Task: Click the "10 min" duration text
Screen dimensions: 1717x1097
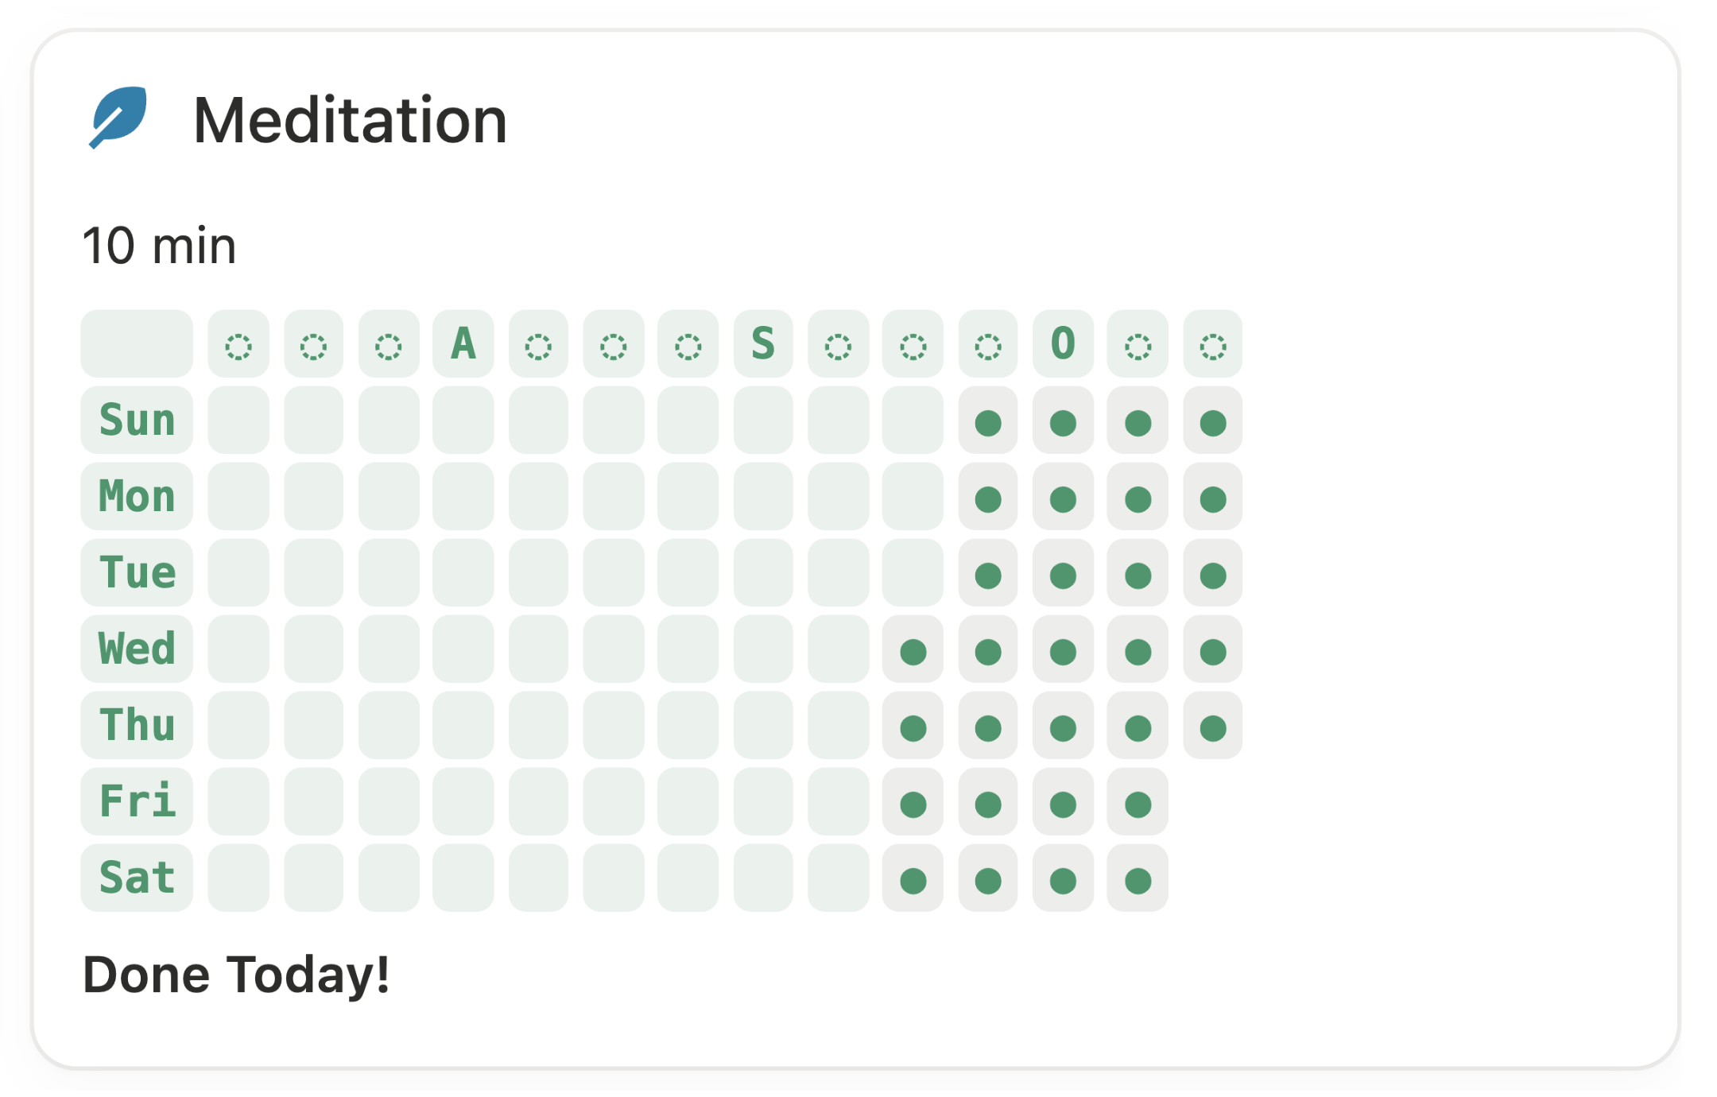Action: (x=159, y=246)
